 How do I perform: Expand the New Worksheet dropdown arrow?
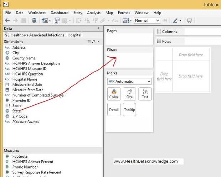[x=50, y=21]
